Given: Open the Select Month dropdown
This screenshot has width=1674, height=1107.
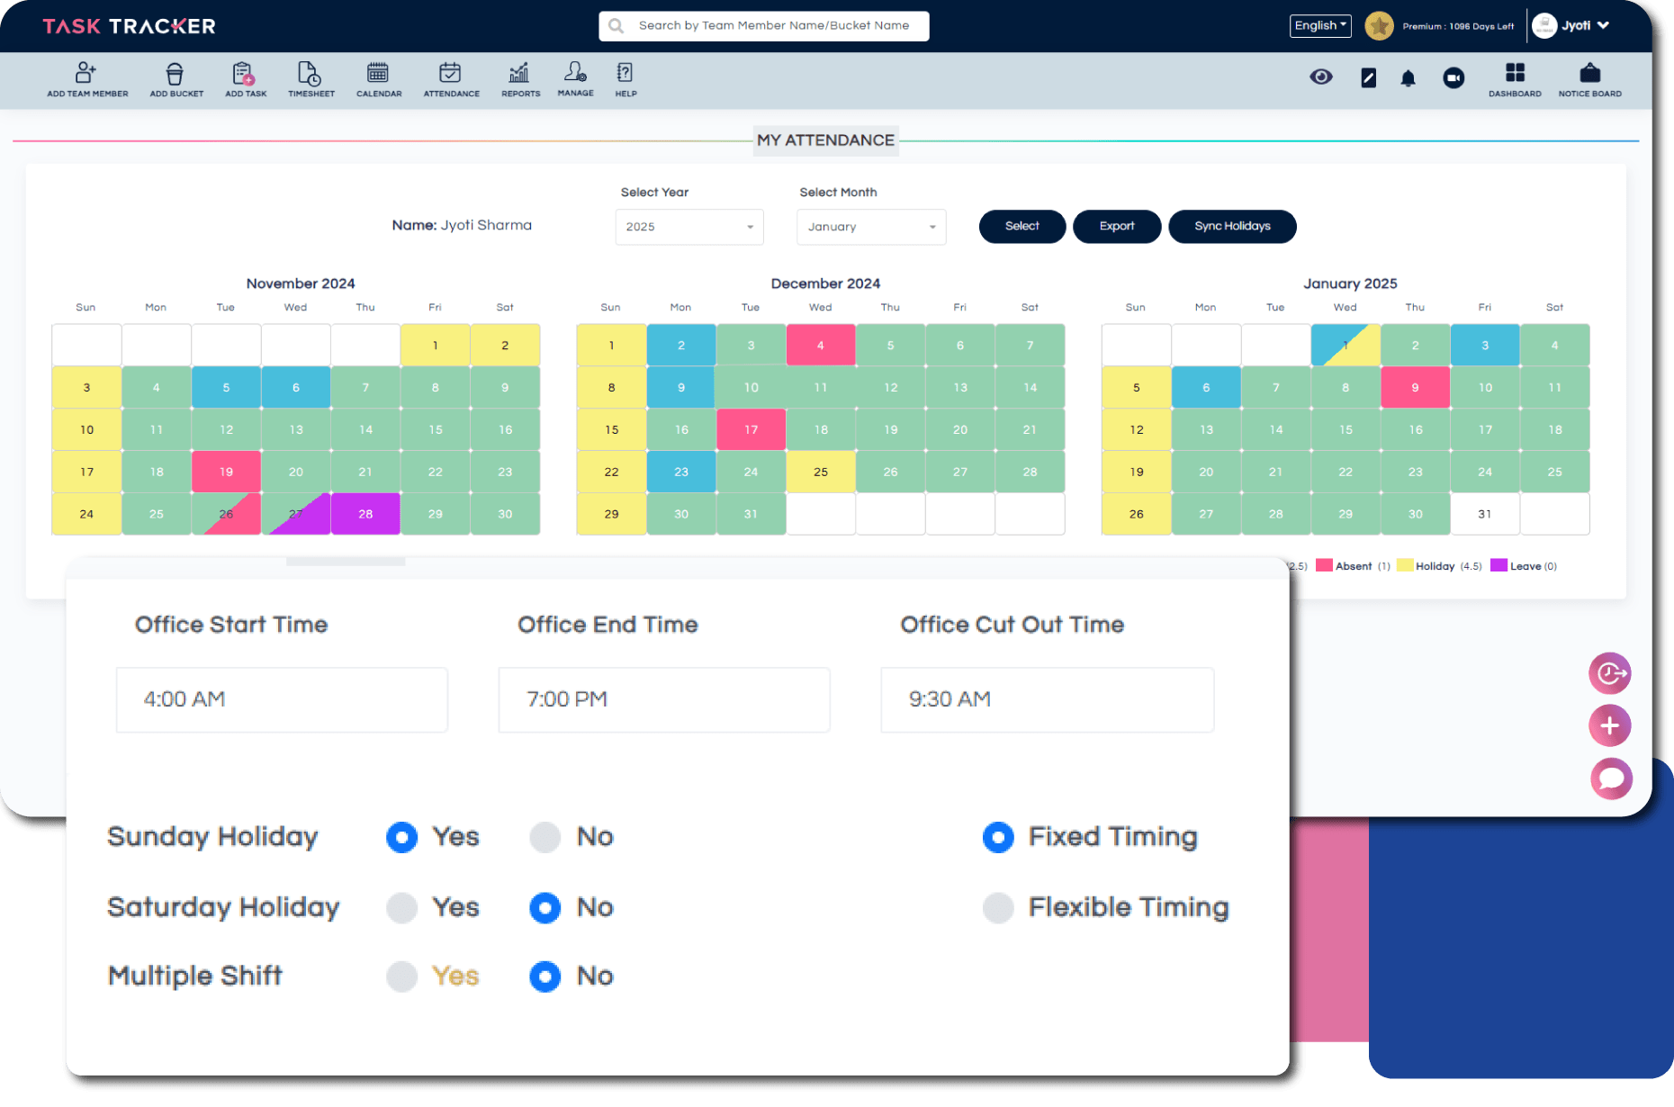Looking at the screenshot, I should (870, 227).
